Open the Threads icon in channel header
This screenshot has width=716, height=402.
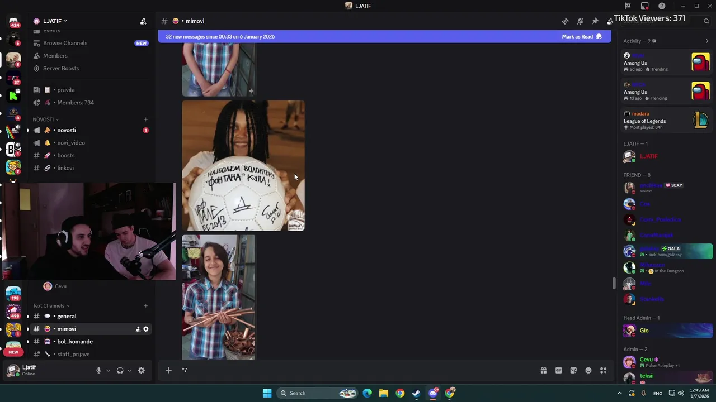tap(566, 21)
